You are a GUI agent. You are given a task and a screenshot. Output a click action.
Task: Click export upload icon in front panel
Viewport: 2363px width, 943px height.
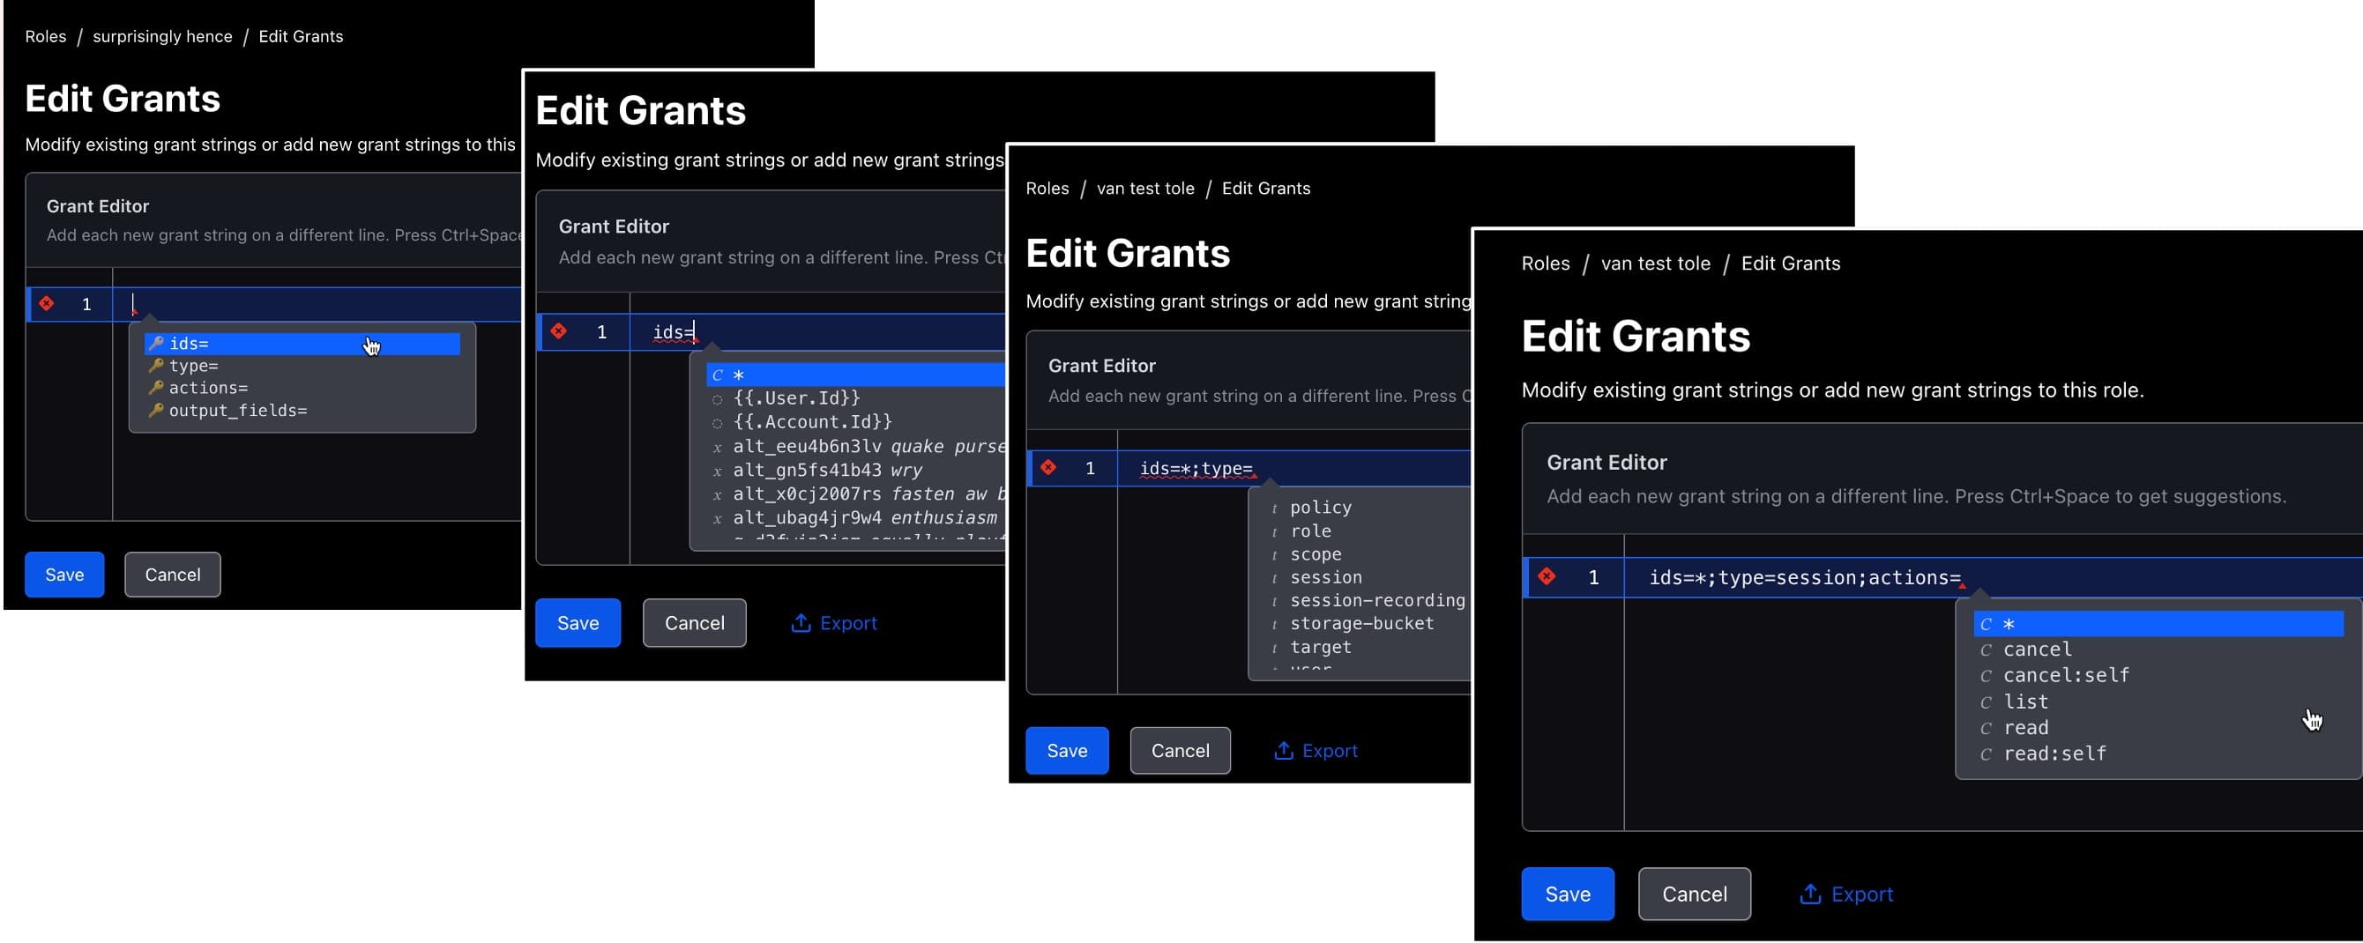click(x=1810, y=894)
